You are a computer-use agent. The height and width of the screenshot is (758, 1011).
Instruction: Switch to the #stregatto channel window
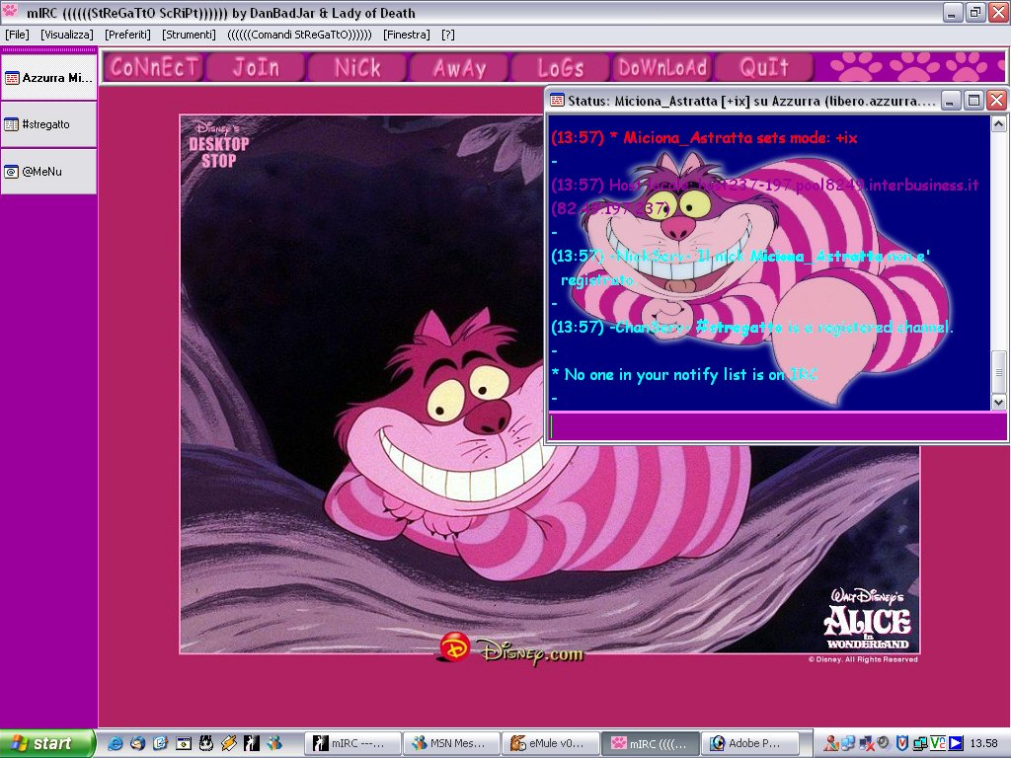[48, 124]
